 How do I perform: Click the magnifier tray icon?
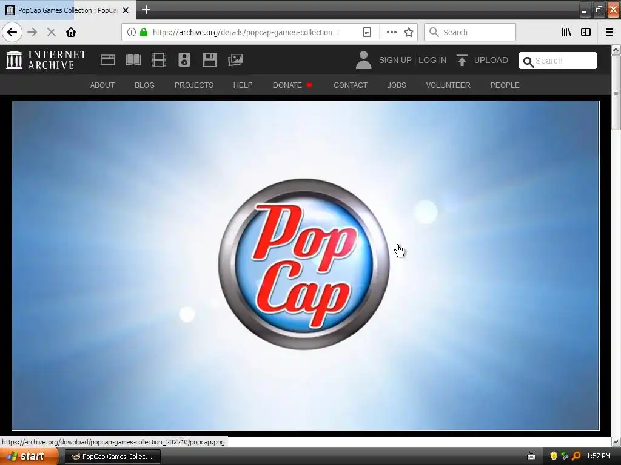coord(576,456)
